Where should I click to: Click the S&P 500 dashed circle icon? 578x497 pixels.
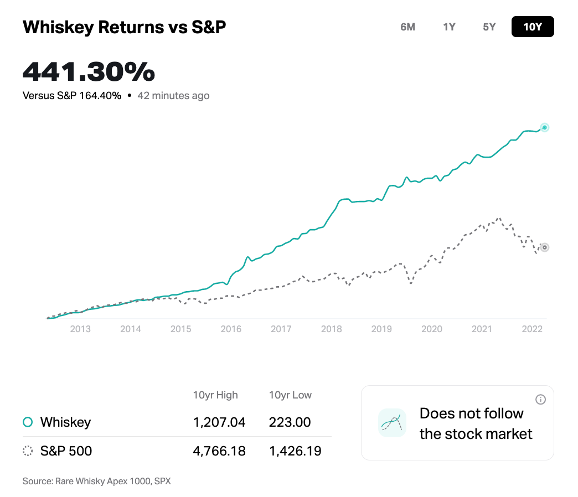[x=27, y=451]
